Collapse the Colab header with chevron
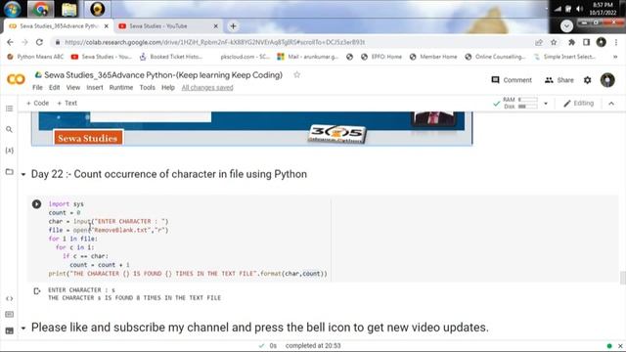This screenshot has height=352, width=626. 611,104
